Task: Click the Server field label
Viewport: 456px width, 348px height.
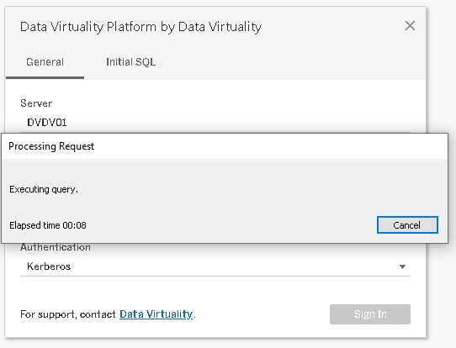Action: coord(36,103)
